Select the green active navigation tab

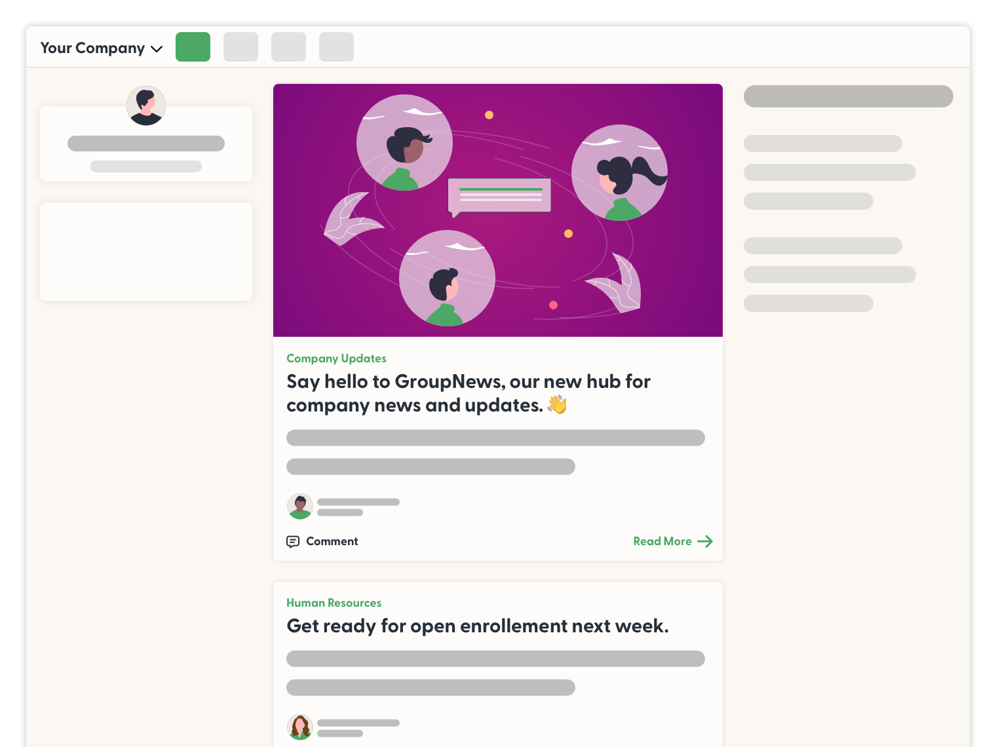point(193,47)
